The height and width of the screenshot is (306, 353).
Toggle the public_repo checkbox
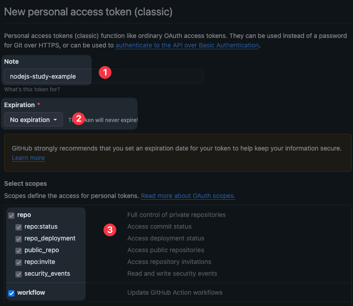[x=19, y=250]
